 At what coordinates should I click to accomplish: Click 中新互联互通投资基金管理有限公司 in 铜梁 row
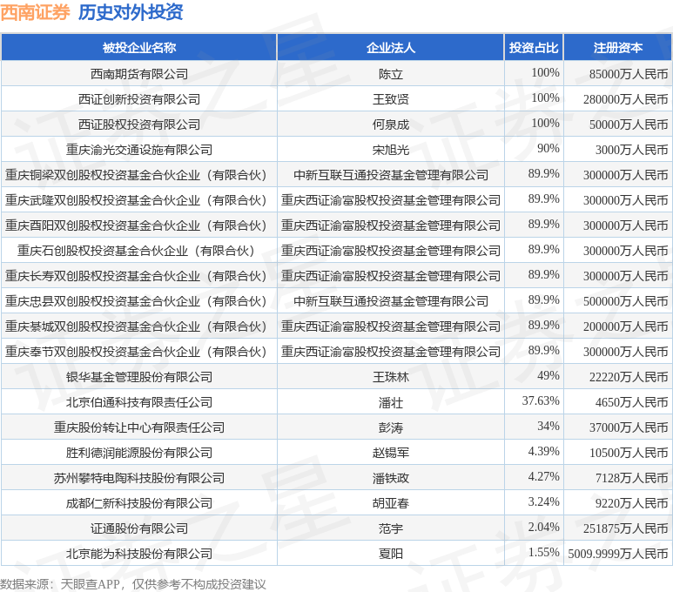coord(391,175)
